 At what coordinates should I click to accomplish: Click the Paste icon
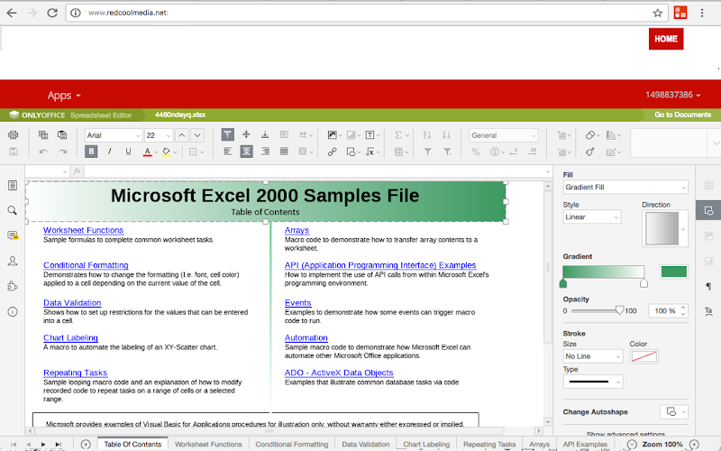tap(62, 134)
